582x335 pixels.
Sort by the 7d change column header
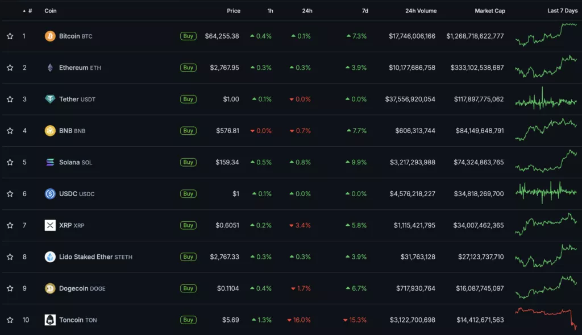364,11
